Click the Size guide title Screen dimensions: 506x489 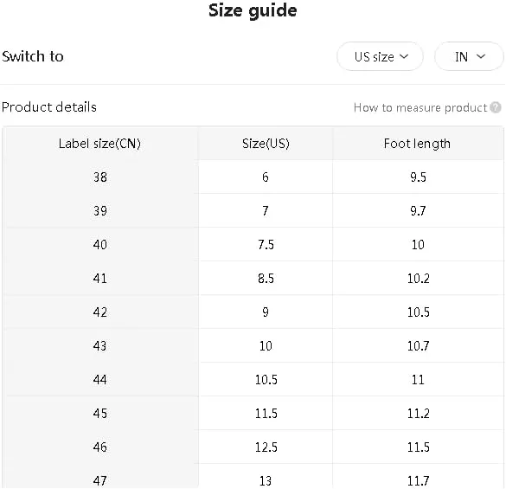tap(253, 11)
